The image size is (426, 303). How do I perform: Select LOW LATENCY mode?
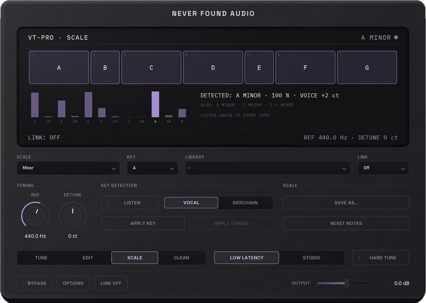coord(247,258)
